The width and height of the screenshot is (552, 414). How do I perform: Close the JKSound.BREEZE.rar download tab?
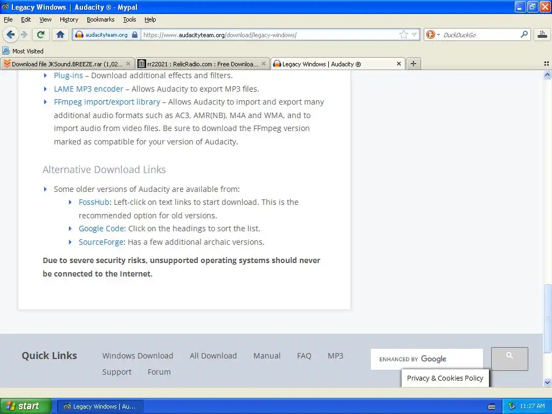pyautogui.click(x=128, y=64)
